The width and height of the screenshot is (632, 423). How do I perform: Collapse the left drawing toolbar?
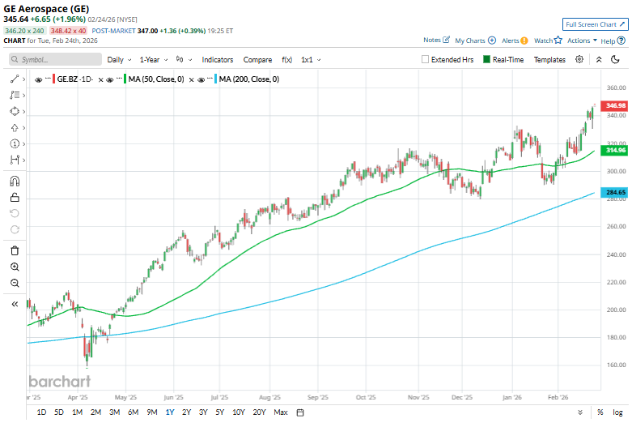pyautogui.click(x=15, y=304)
